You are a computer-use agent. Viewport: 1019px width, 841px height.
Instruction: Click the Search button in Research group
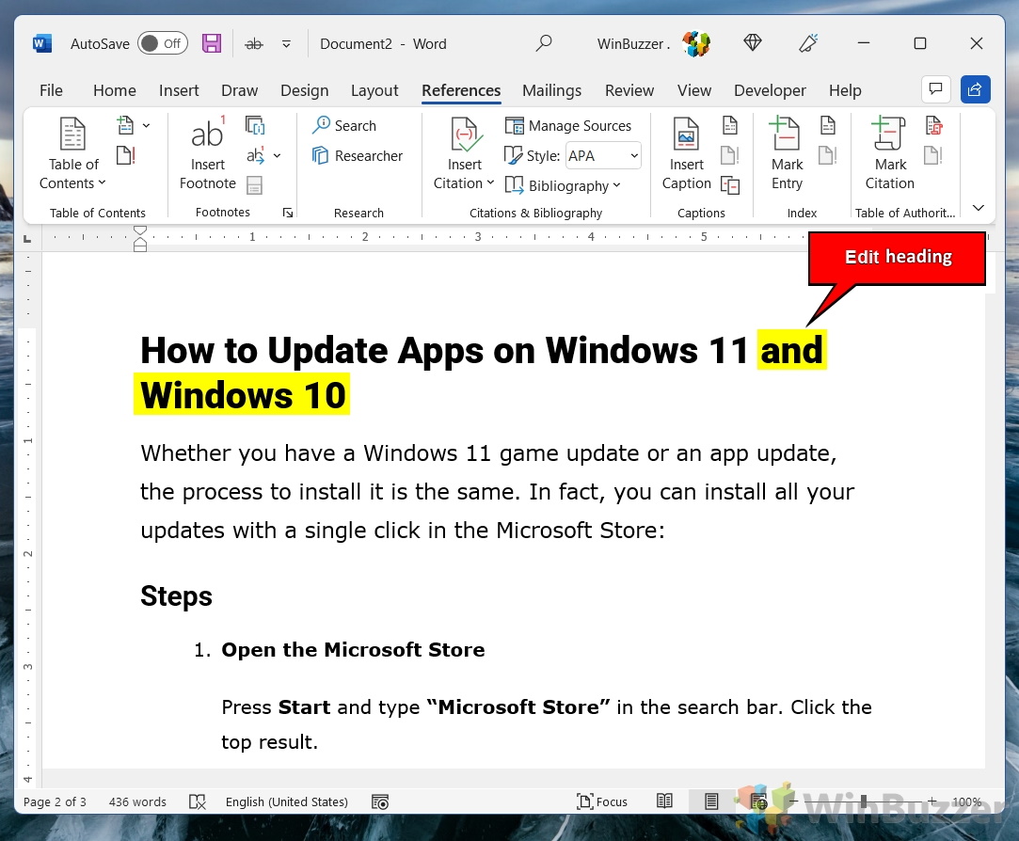pyautogui.click(x=344, y=126)
